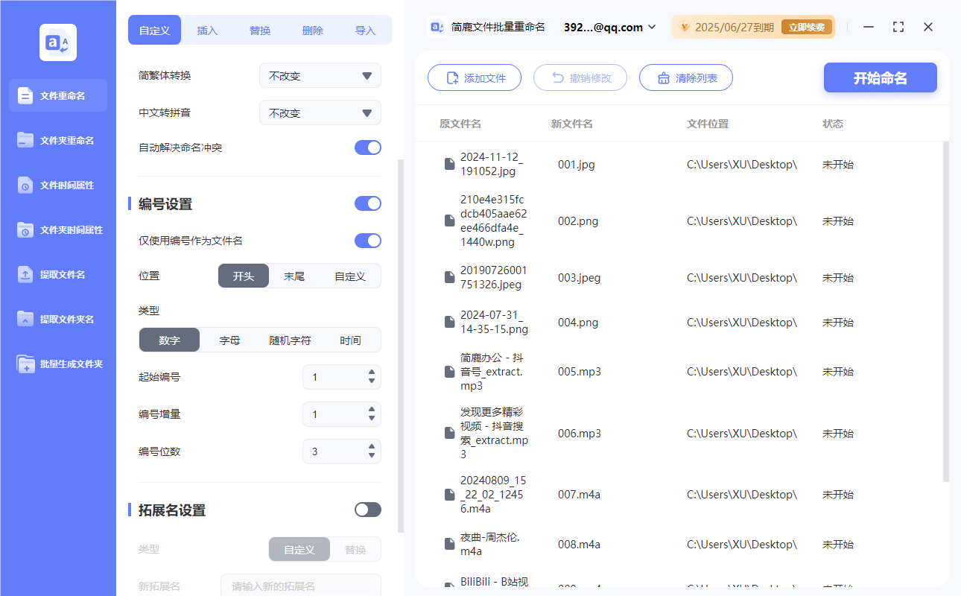Click the file list vertical scrollbar
The height and width of the screenshot is (596, 961).
[x=945, y=313]
